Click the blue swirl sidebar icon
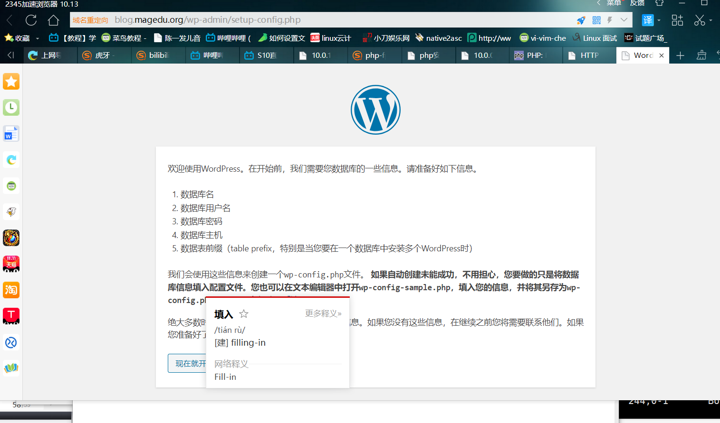The width and height of the screenshot is (720, 423). point(11,342)
